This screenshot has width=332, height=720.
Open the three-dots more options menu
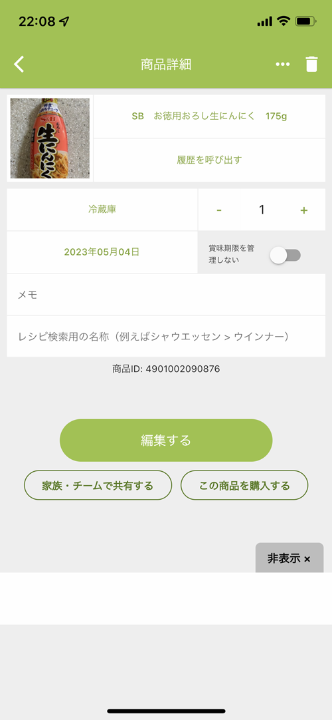pyautogui.click(x=283, y=65)
